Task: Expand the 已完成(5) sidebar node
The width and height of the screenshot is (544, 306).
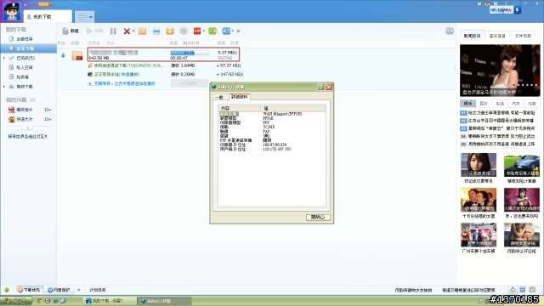Action: coord(3,58)
